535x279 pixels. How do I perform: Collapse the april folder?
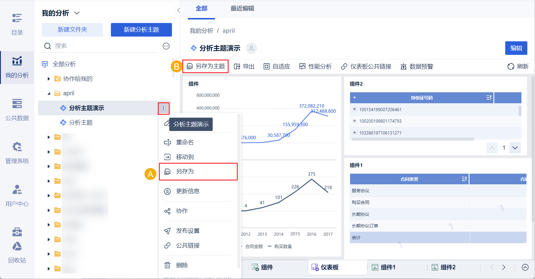tap(49, 93)
